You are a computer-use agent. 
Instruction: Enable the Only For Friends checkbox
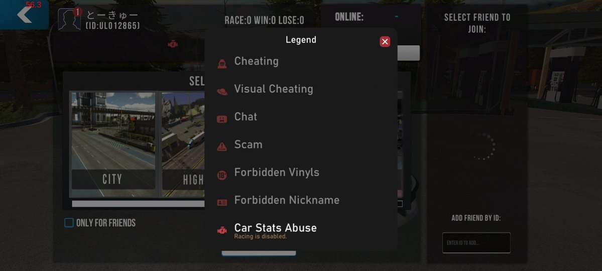point(69,223)
